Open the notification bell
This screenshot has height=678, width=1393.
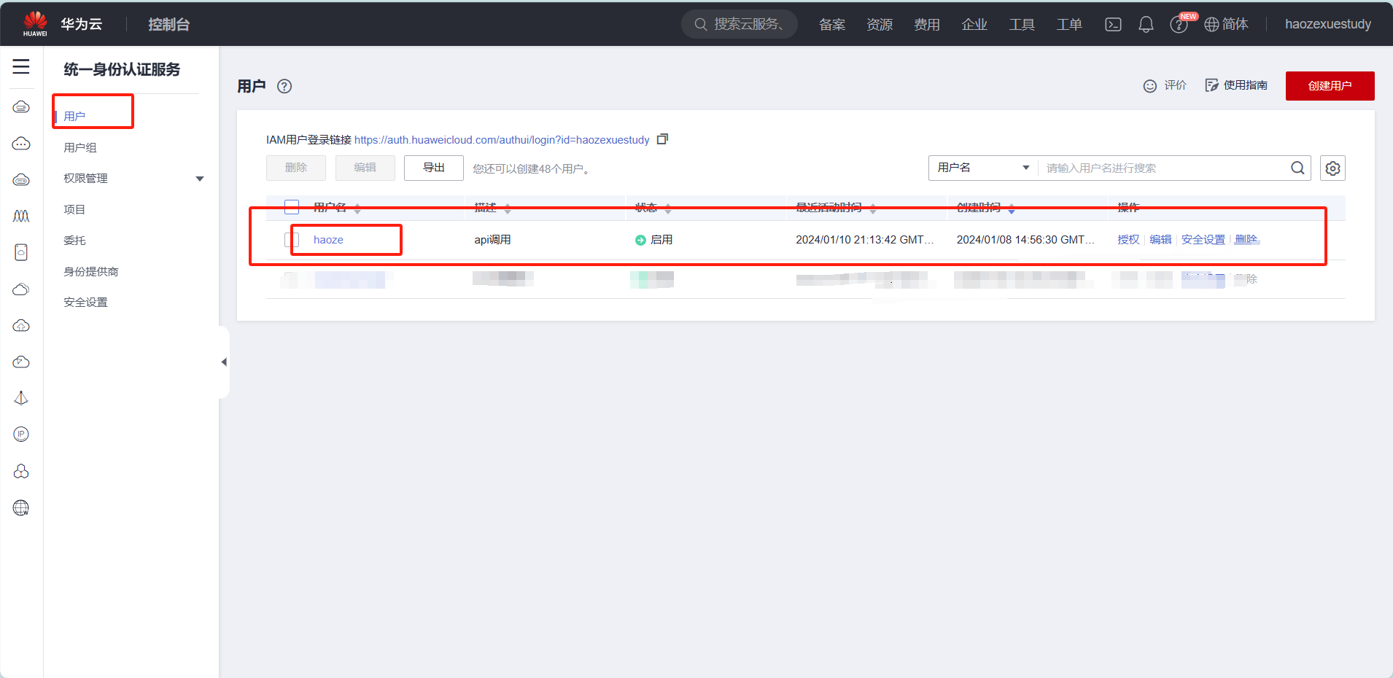(x=1146, y=25)
